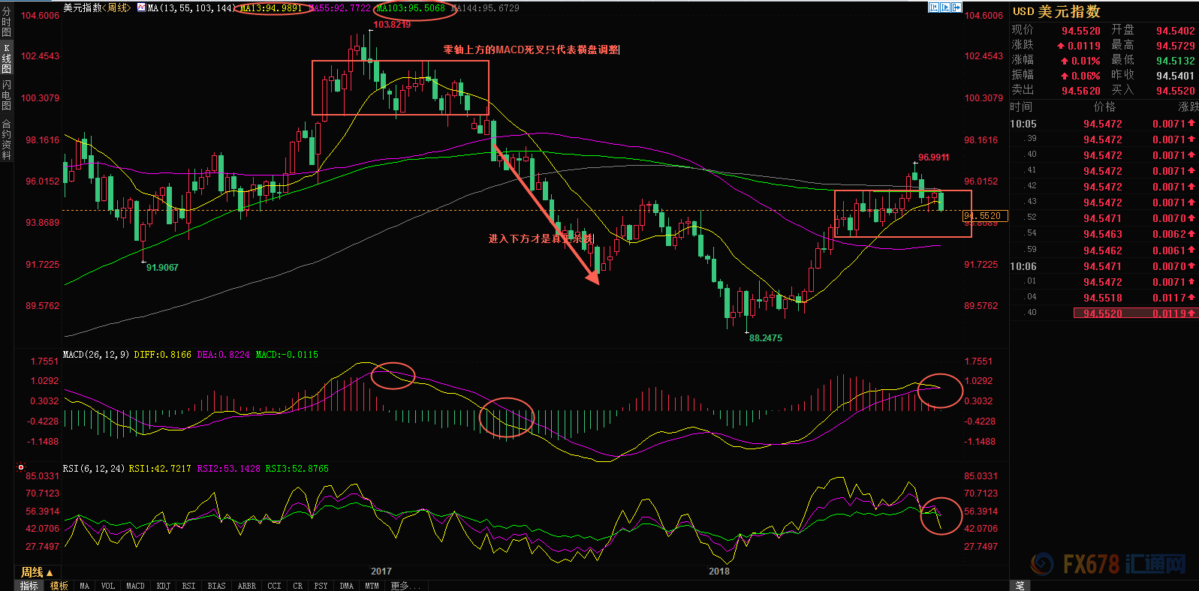Click the first blue chart-range toolbar icon
Image resolution: width=1199 pixels, height=591 pixels.
coord(933,7)
